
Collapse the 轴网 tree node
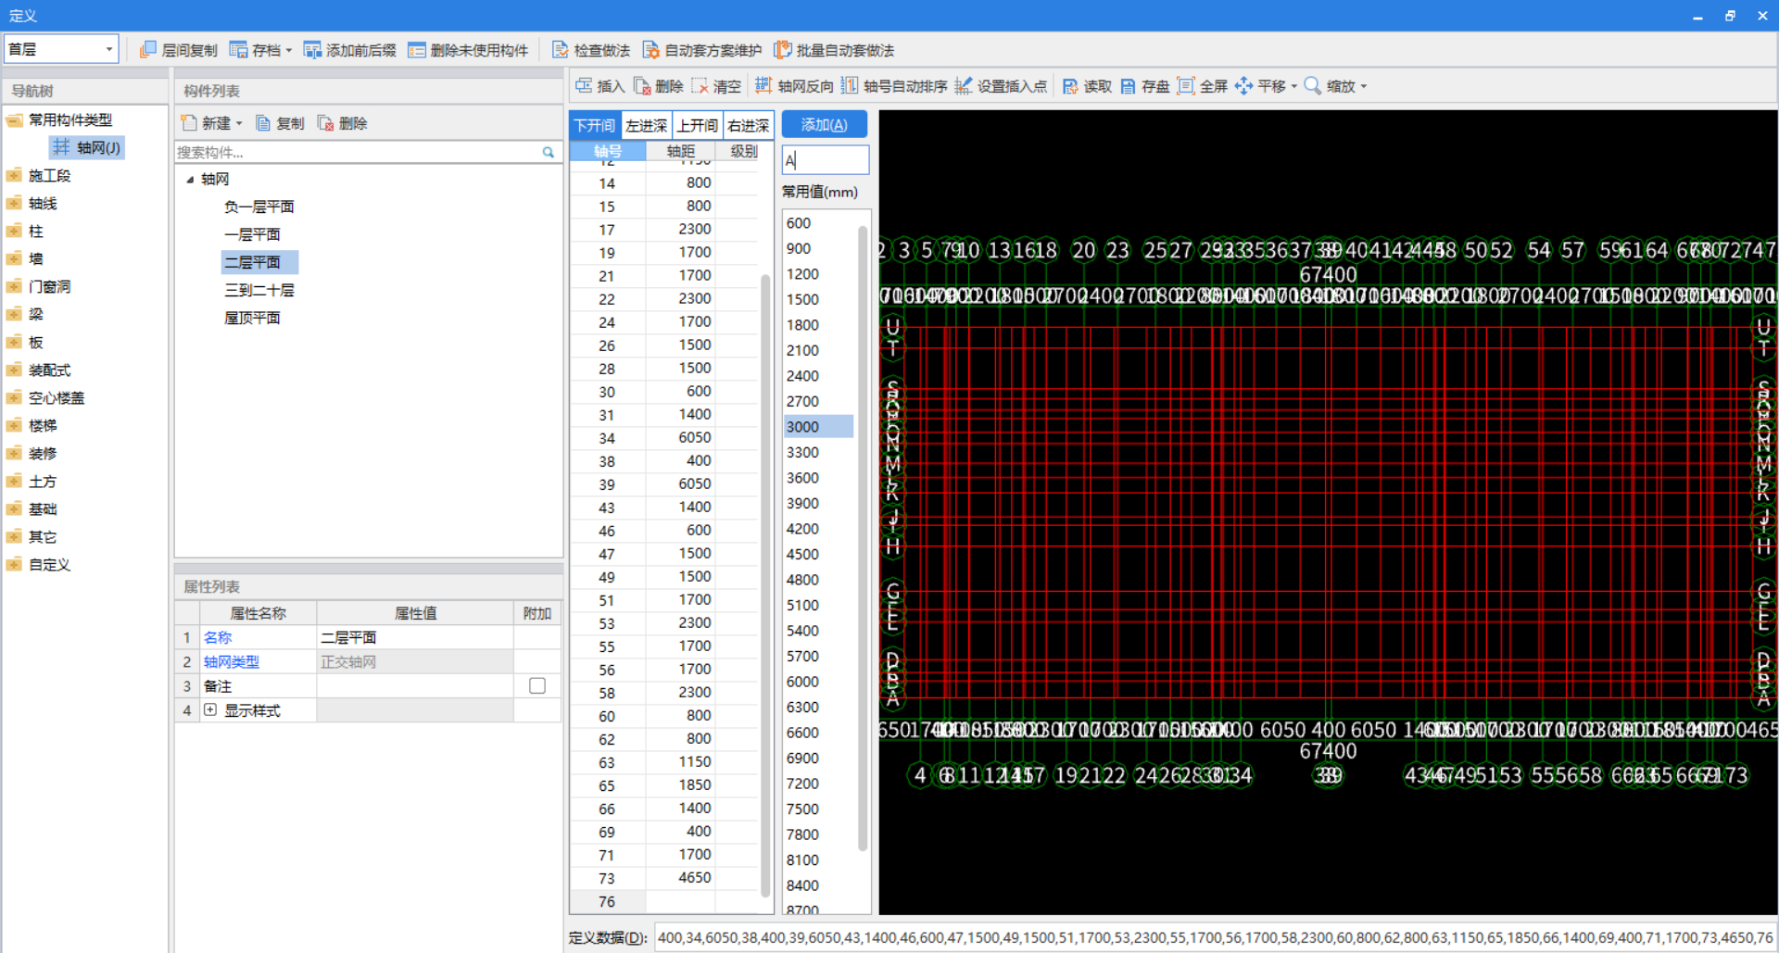pyautogui.click(x=190, y=179)
